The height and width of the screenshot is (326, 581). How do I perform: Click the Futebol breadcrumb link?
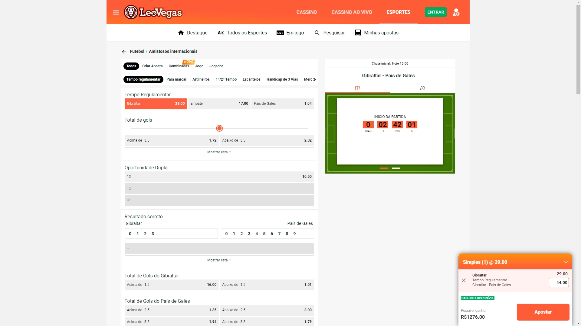tap(137, 51)
